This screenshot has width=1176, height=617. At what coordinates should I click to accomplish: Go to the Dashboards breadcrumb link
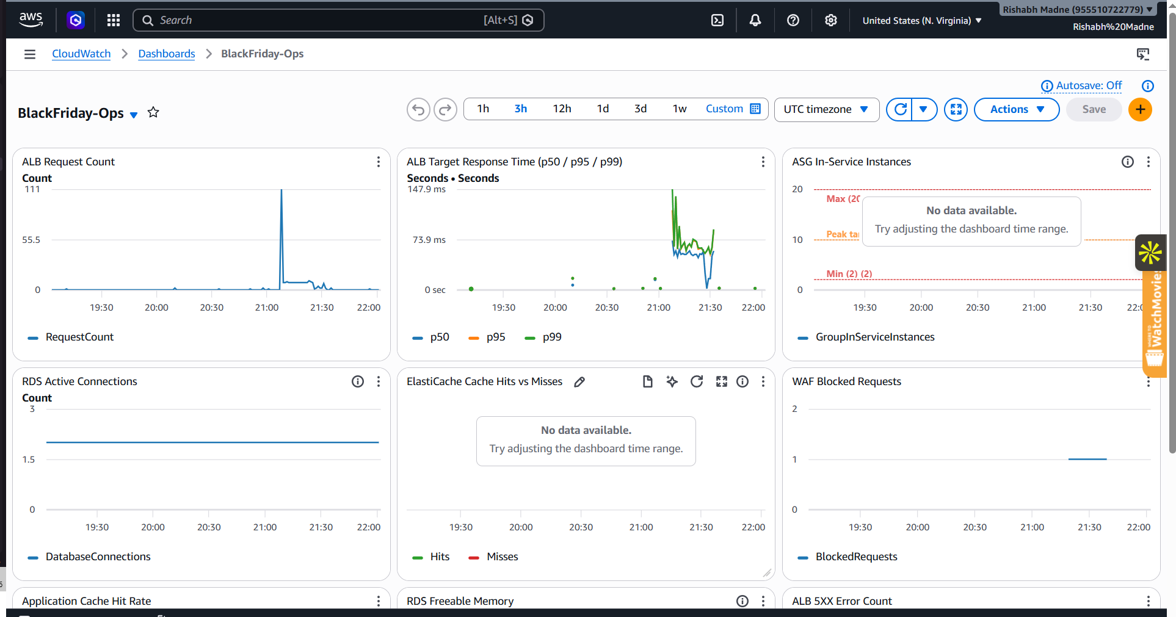167,54
